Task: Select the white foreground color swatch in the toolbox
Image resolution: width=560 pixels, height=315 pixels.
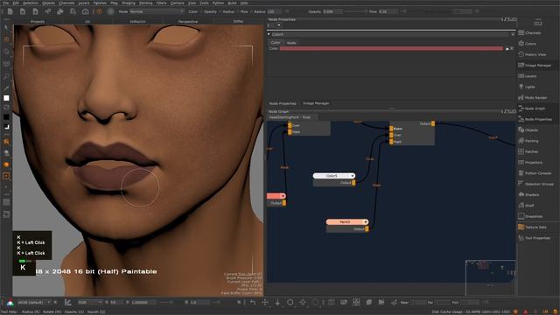Action: tap(6, 97)
